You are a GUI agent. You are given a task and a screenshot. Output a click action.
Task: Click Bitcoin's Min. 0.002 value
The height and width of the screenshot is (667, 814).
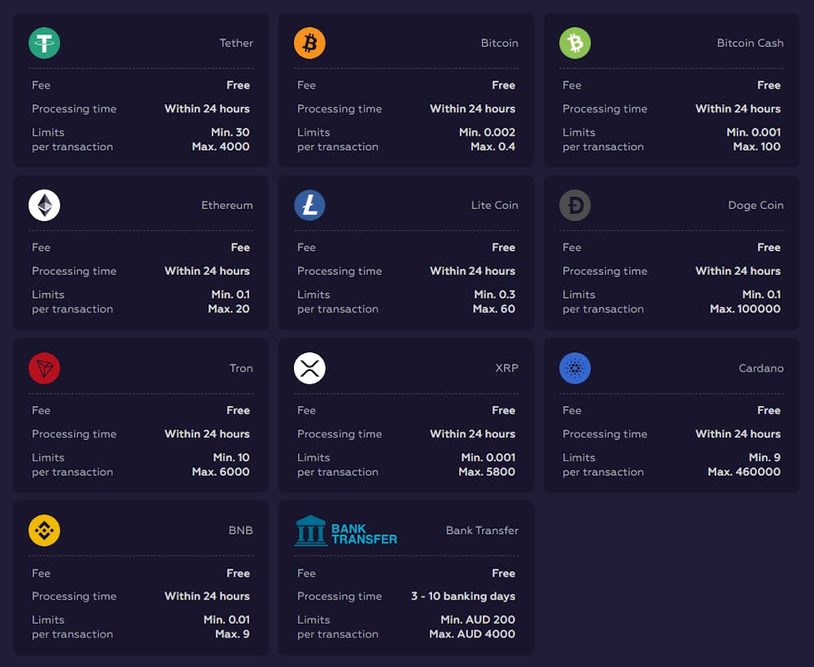487,133
